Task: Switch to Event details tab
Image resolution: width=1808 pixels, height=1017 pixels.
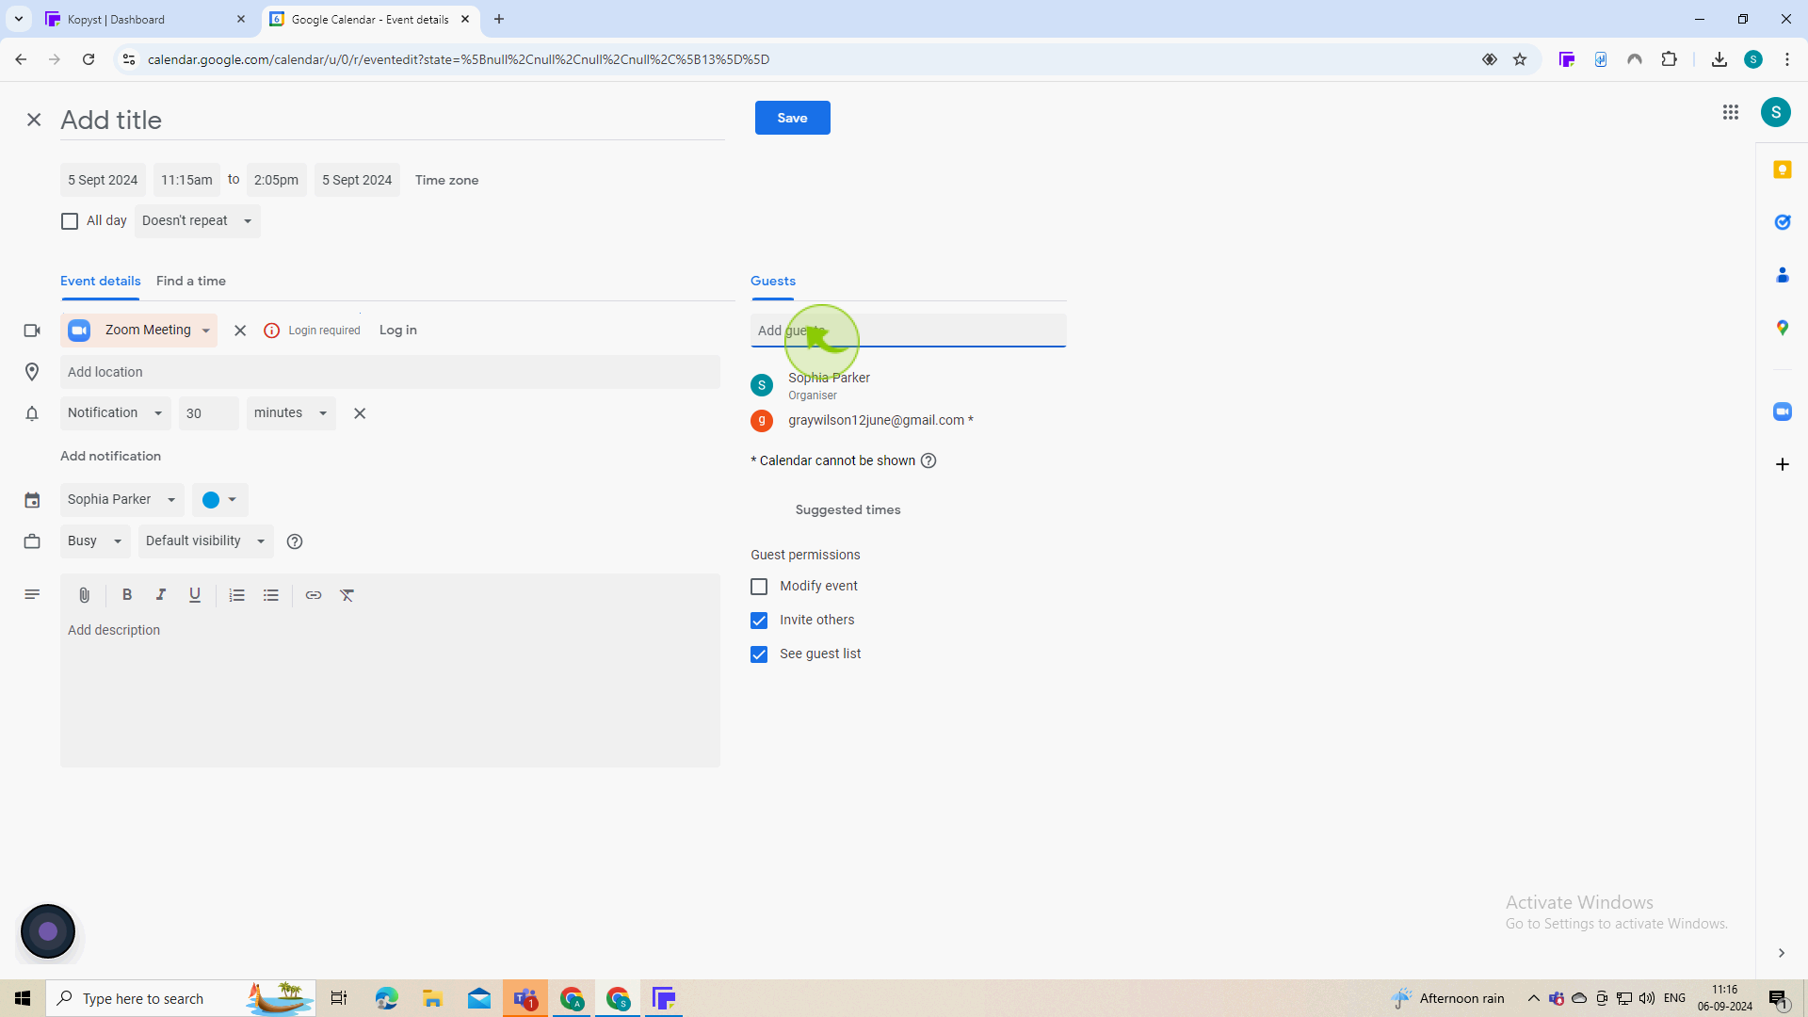Action: point(101,281)
